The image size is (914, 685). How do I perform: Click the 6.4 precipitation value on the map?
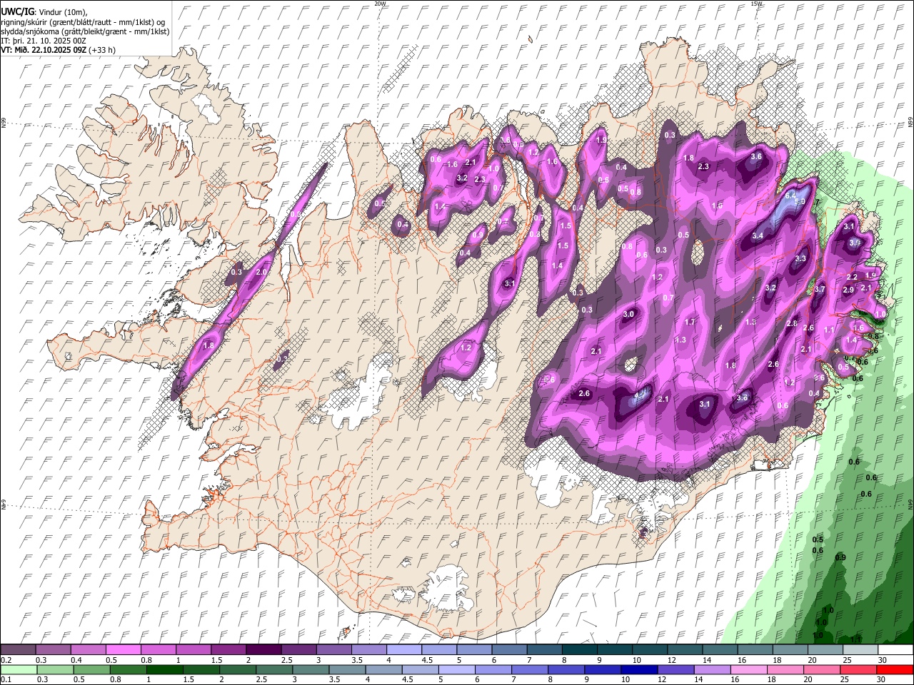pyautogui.click(x=790, y=195)
